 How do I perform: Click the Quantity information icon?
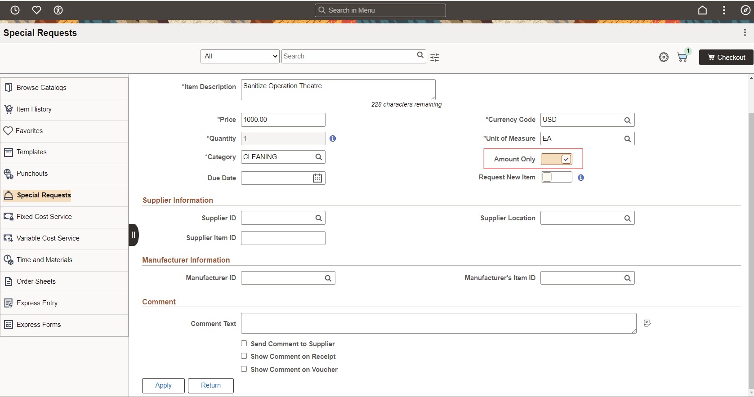[333, 138]
